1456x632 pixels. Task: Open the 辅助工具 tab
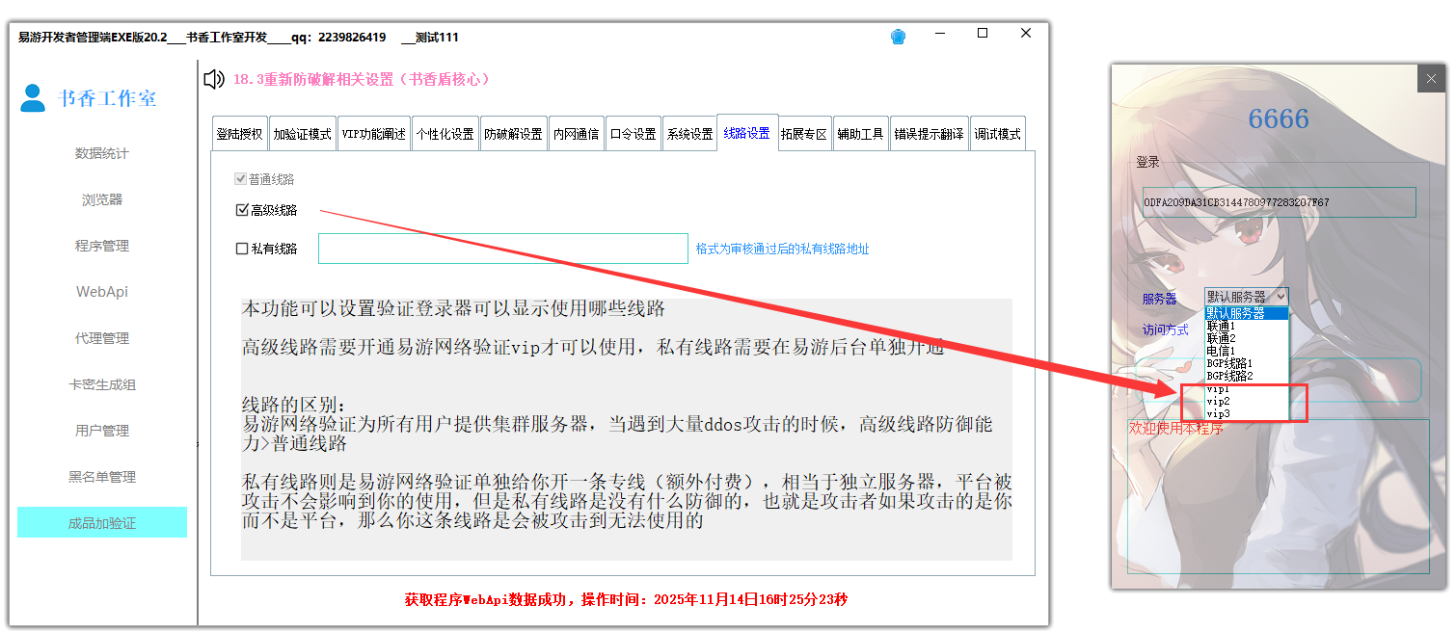pyautogui.click(x=860, y=134)
